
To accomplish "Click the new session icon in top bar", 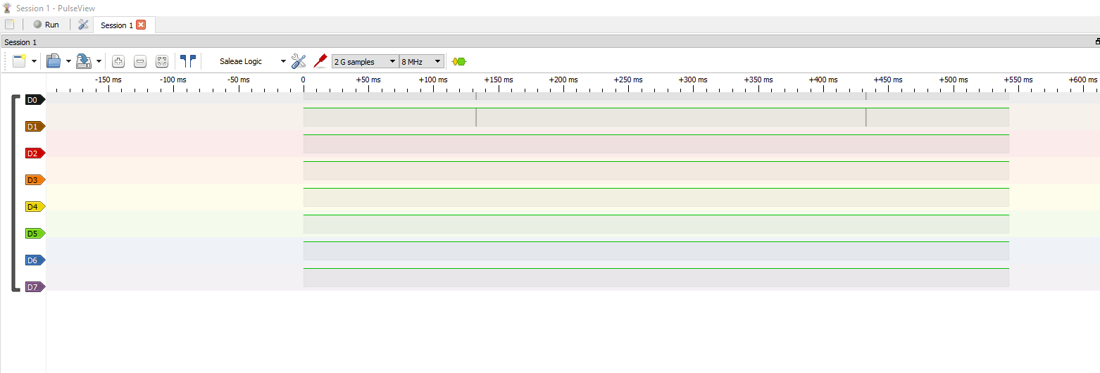I will click(x=9, y=24).
